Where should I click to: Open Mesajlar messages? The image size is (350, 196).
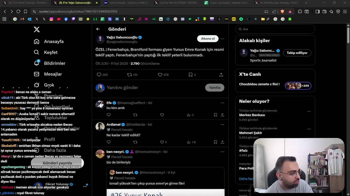48,74
